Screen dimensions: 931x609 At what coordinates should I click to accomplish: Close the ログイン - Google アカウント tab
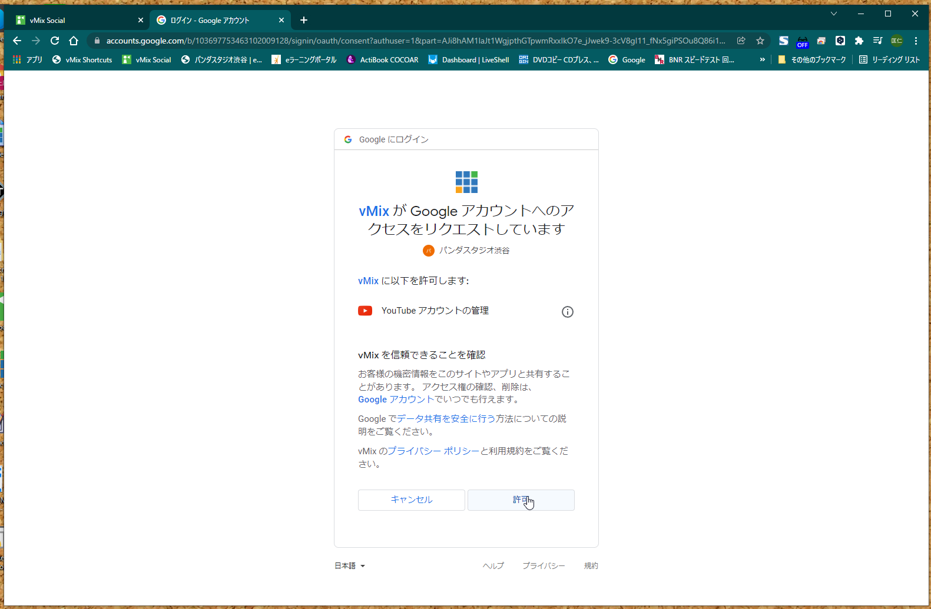tap(281, 20)
